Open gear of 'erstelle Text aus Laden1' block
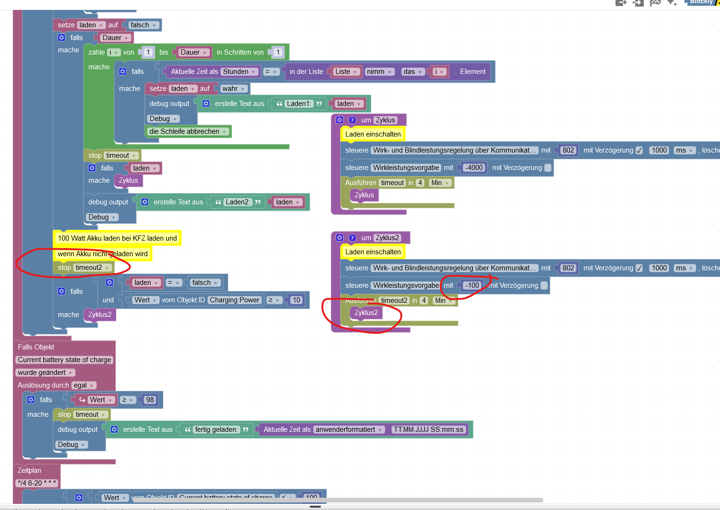Viewport: 720px width, 510px height. point(206,104)
